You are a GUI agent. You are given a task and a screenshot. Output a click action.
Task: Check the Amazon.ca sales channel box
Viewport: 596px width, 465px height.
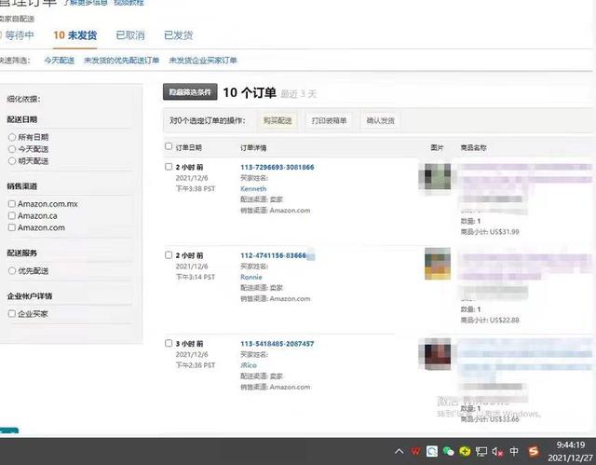click(x=12, y=215)
